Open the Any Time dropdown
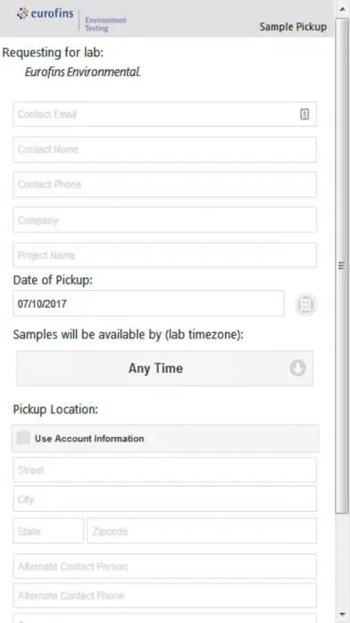Viewport: 350px width, 623px height. click(165, 368)
